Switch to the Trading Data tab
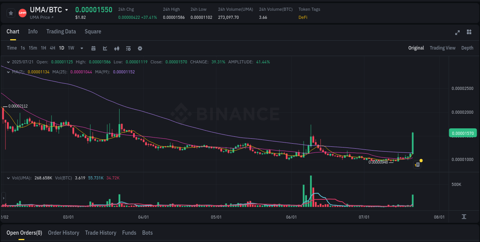 (x=61, y=31)
